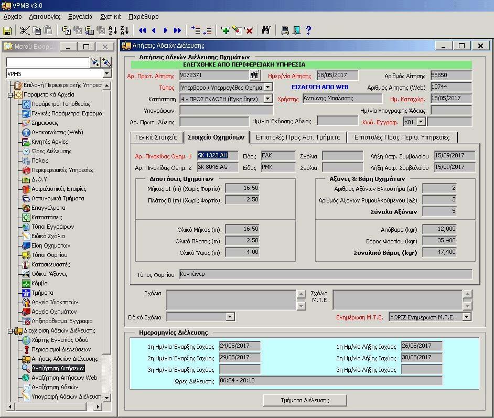Click the 1η Ημ/νία Έναρξης Ισχύος field

click(240, 346)
